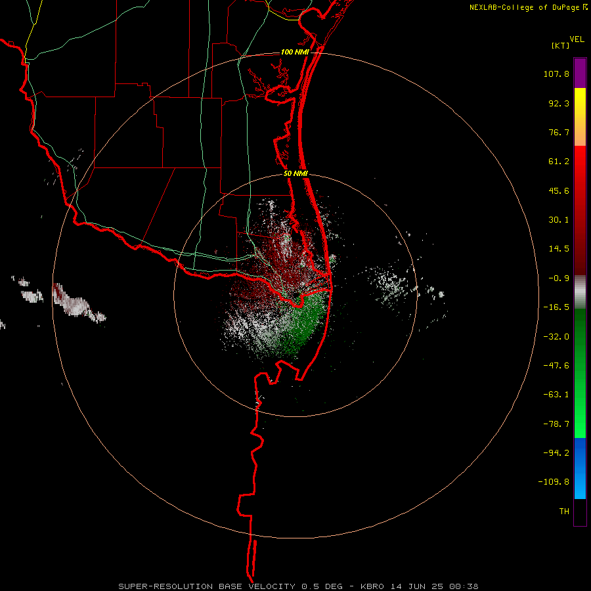Screen dimensions: 591x591
Task: Click the 45.6 velocity scale value
Action: (559, 190)
